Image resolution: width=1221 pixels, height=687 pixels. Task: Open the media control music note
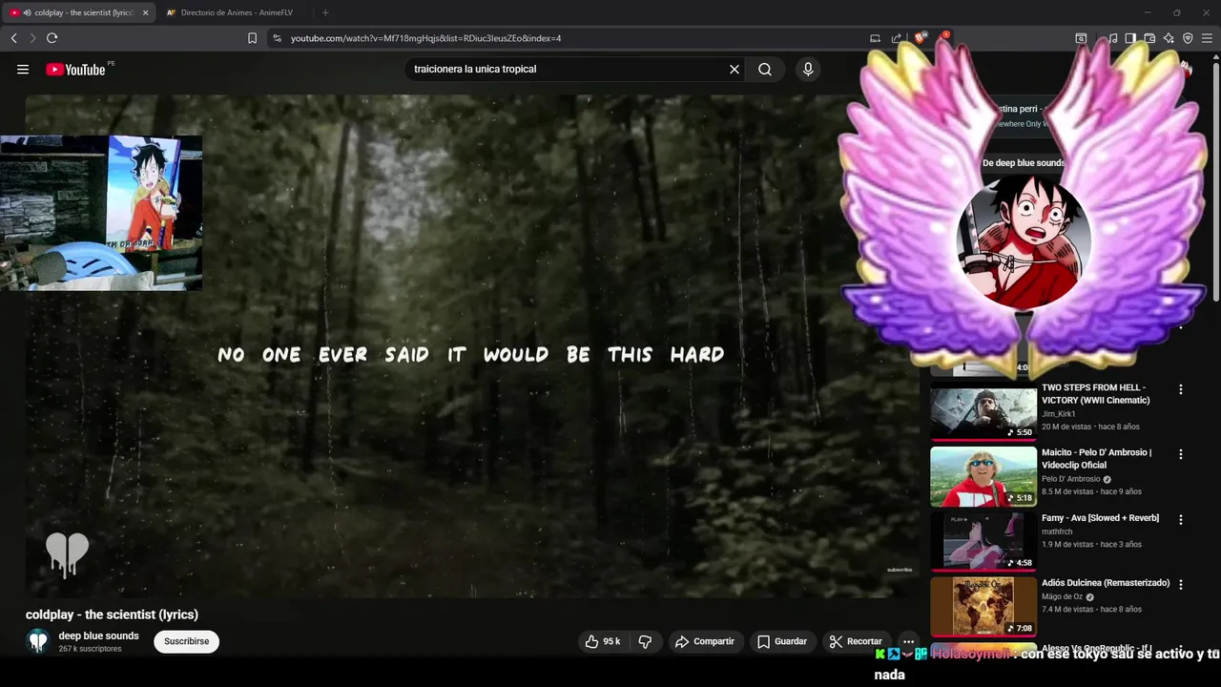coord(1112,38)
